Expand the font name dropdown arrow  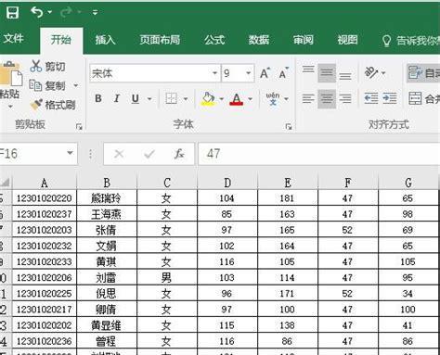214,73
